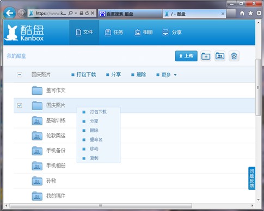Click the 国庆照片 folder icon in list
264x211 pixels.
37,105
